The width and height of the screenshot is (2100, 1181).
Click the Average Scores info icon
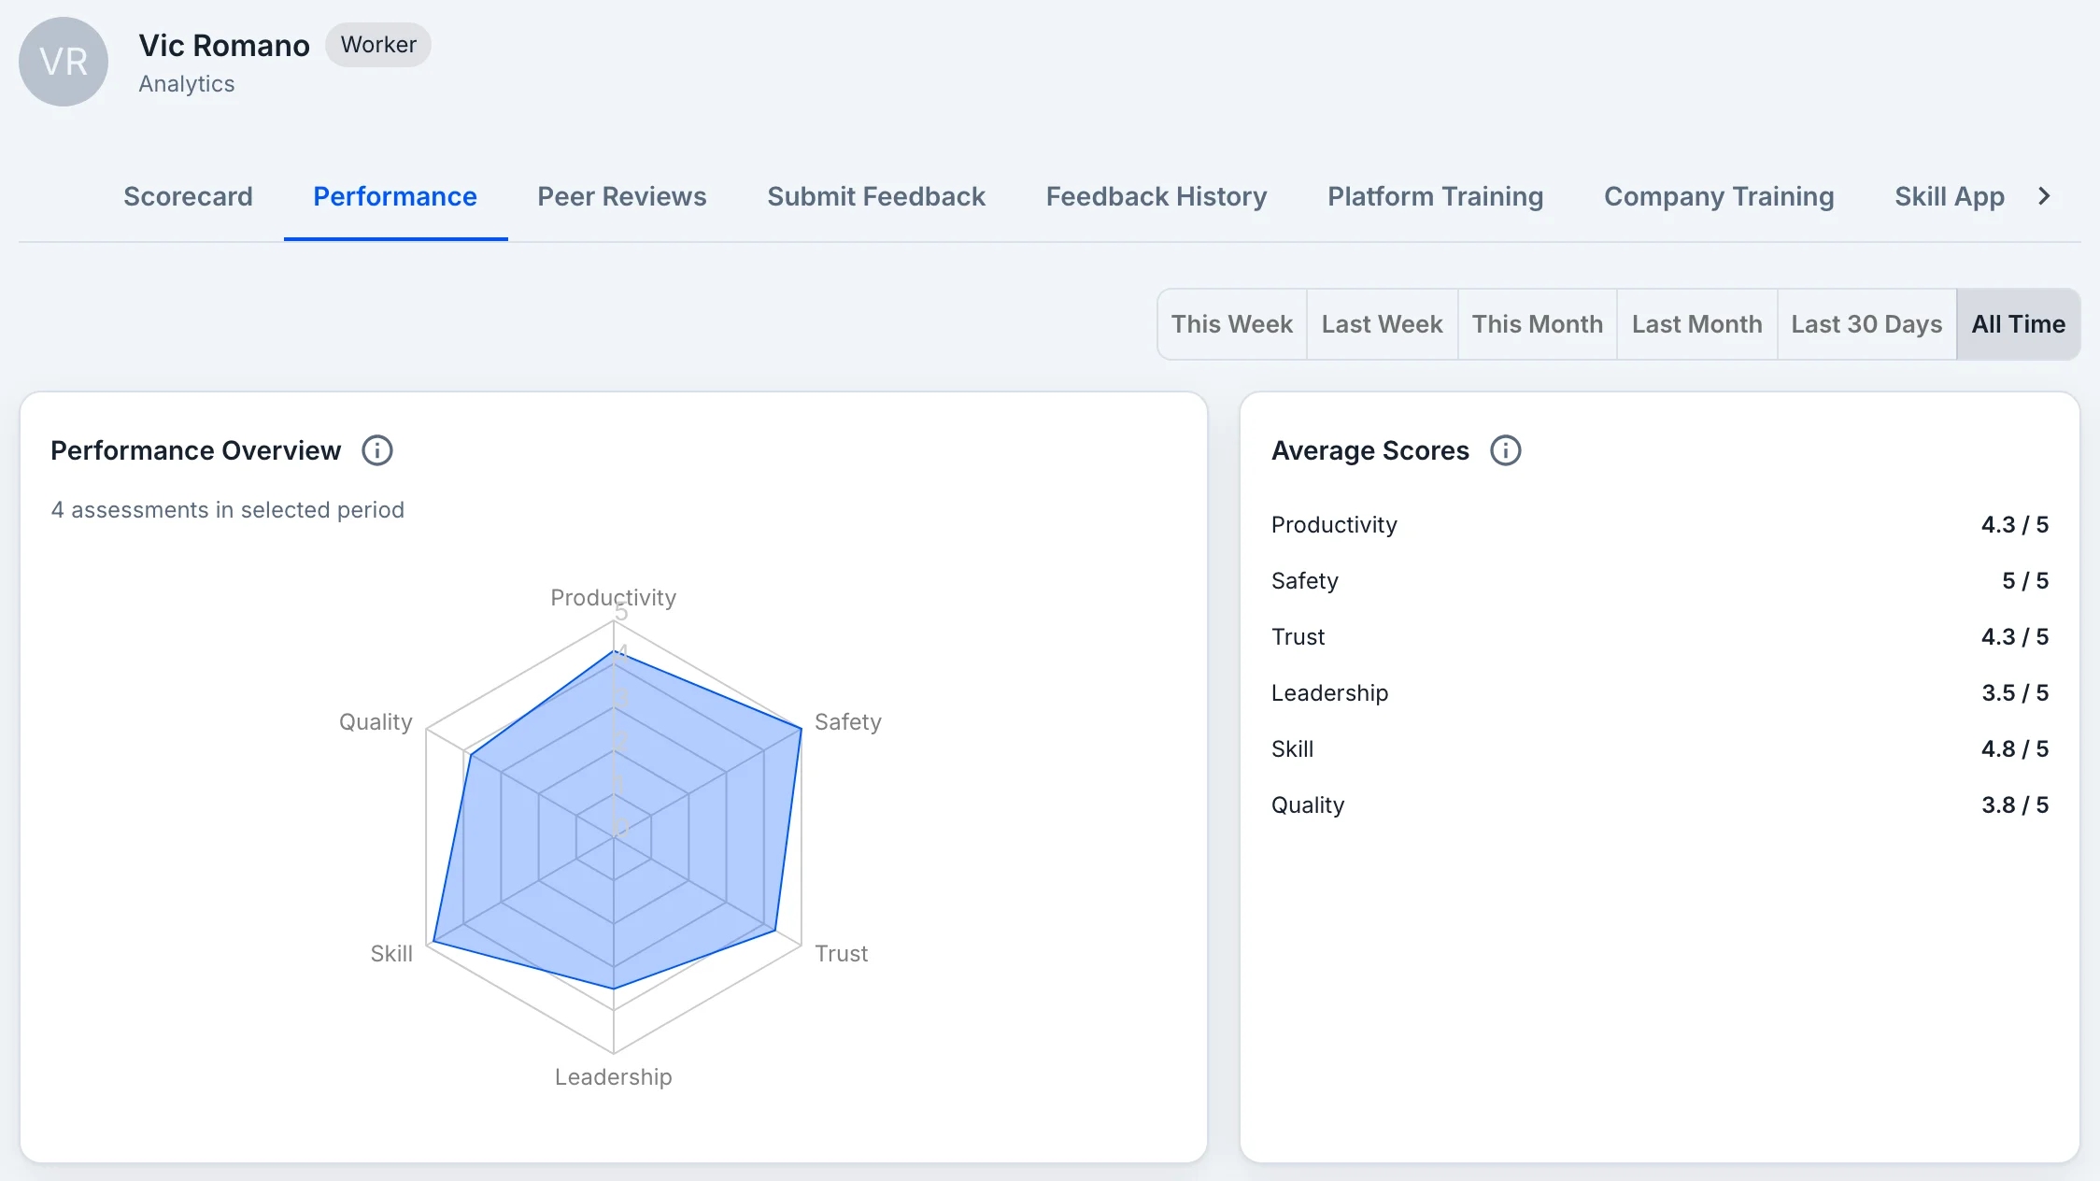point(1505,450)
